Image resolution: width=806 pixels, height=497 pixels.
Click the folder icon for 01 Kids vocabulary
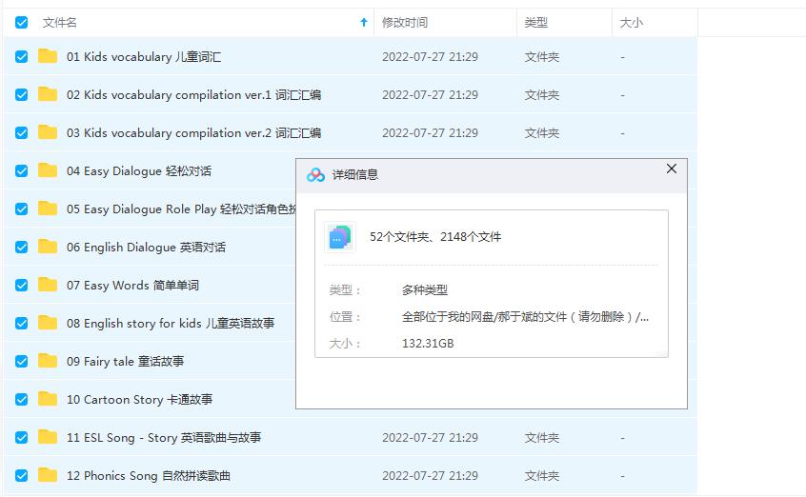click(48, 56)
